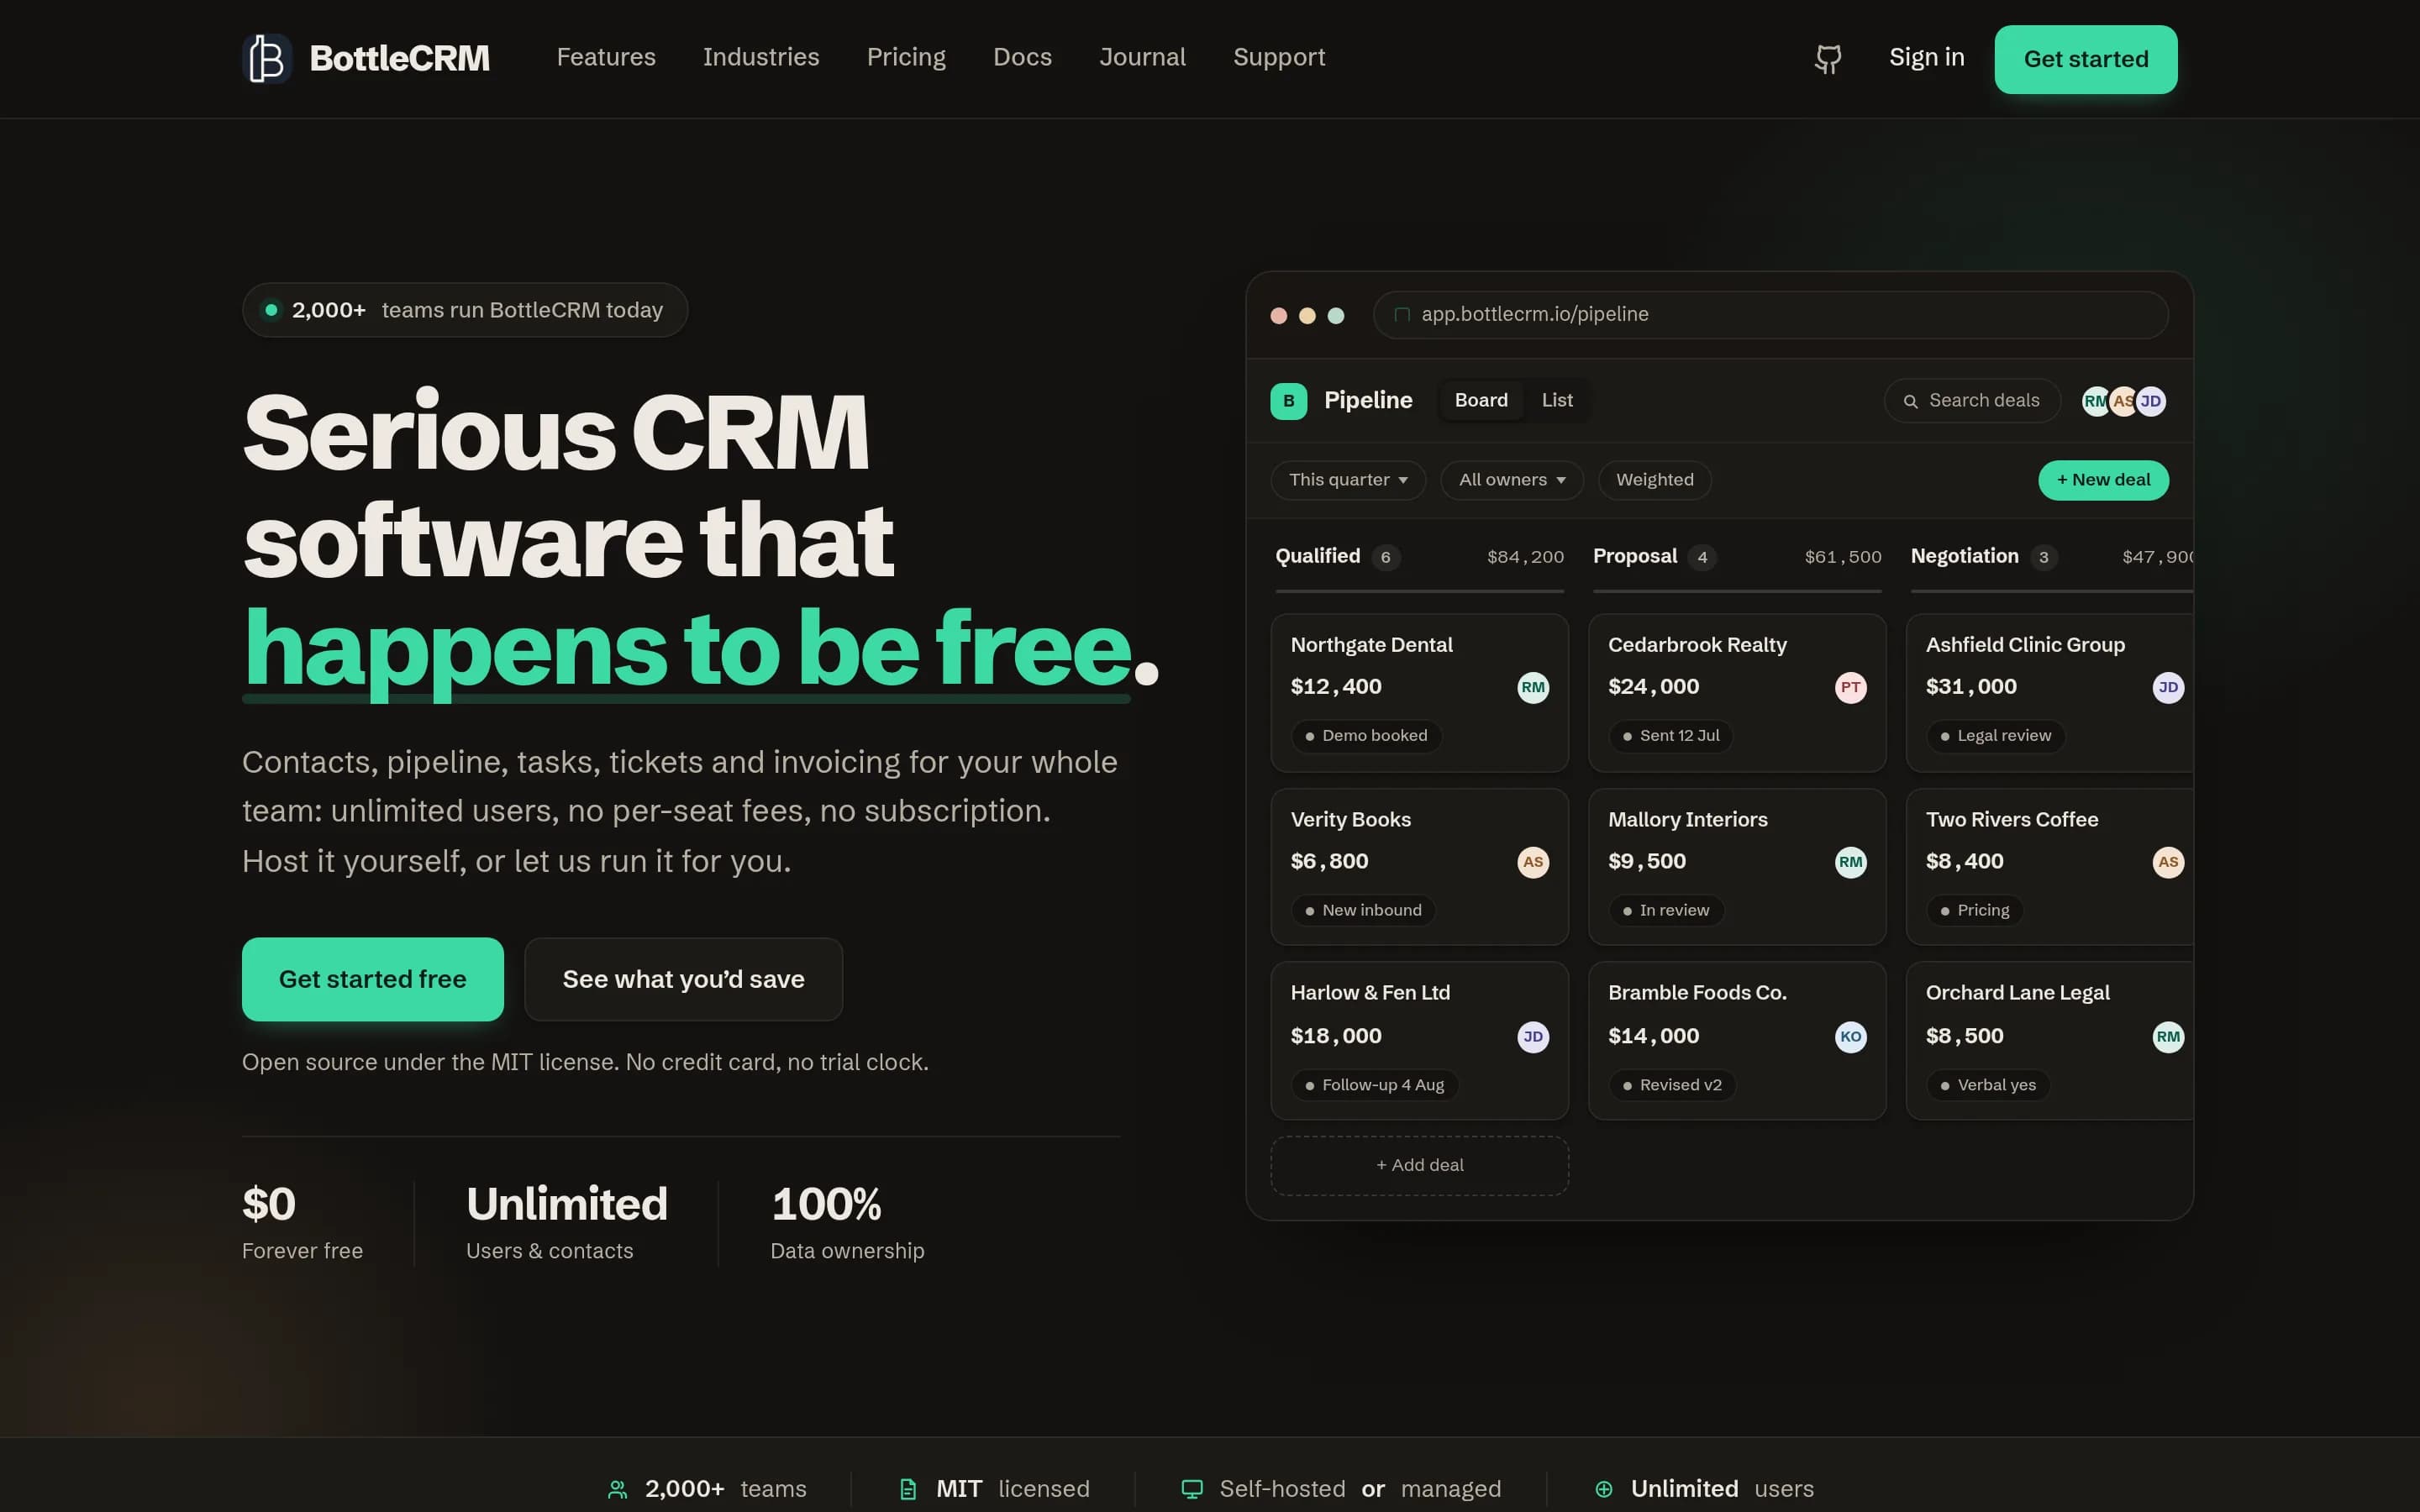Image resolution: width=2420 pixels, height=1512 pixels.
Task: Click the Sign in link
Action: pos(1926,57)
